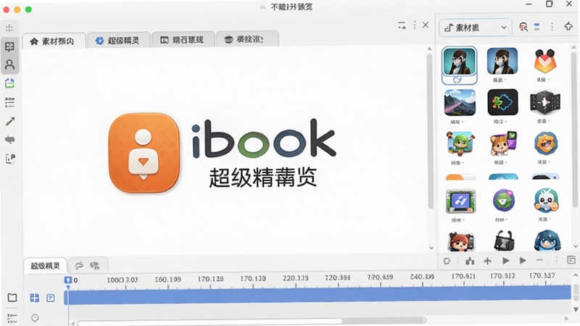This screenshot has height=326, width=580.
Task: Select the mountain landscape thumbnail
Action: [x=460, y=102]
